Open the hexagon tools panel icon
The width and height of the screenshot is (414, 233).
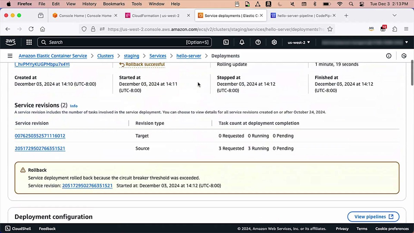point(404,56)
